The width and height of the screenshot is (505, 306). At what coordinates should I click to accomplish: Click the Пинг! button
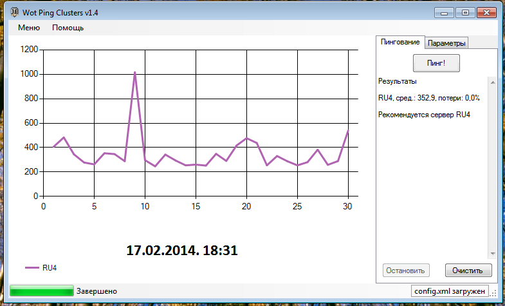436,63
